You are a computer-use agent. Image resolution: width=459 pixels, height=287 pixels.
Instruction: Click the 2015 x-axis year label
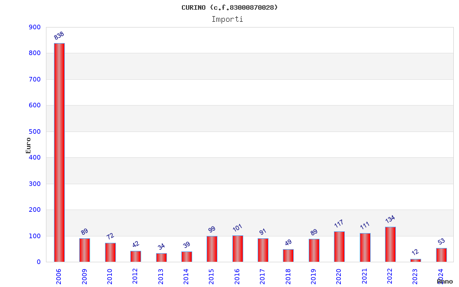click(x=211, y=277)
